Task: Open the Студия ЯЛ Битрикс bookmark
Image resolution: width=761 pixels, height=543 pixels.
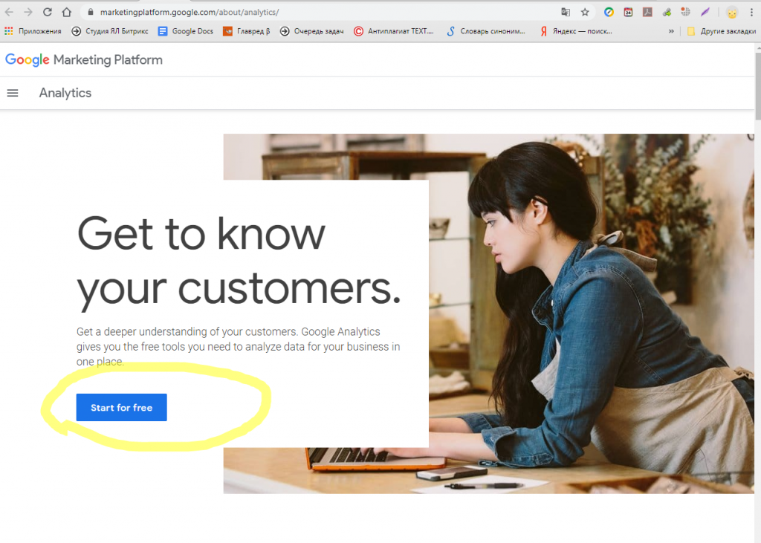Action: click(x=110, y=31)
